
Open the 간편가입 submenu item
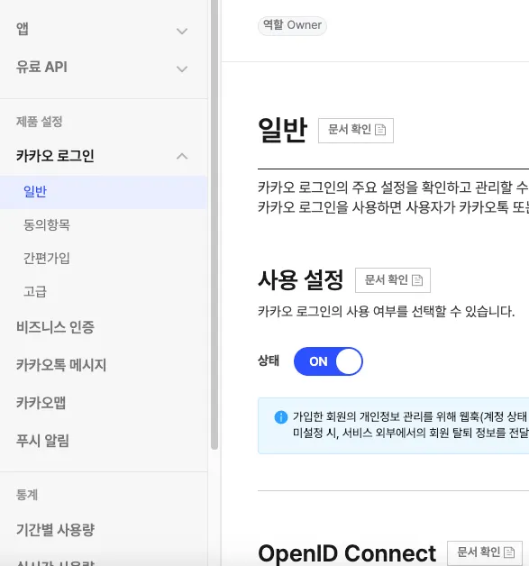47,258
